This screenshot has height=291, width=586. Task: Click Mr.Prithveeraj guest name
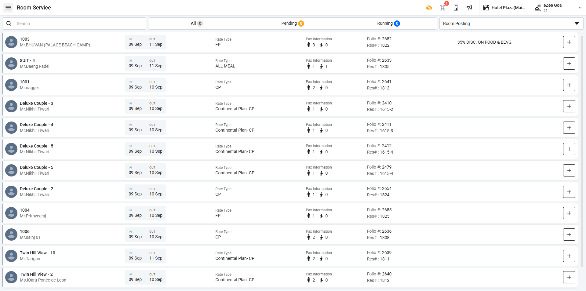point(33,216)
